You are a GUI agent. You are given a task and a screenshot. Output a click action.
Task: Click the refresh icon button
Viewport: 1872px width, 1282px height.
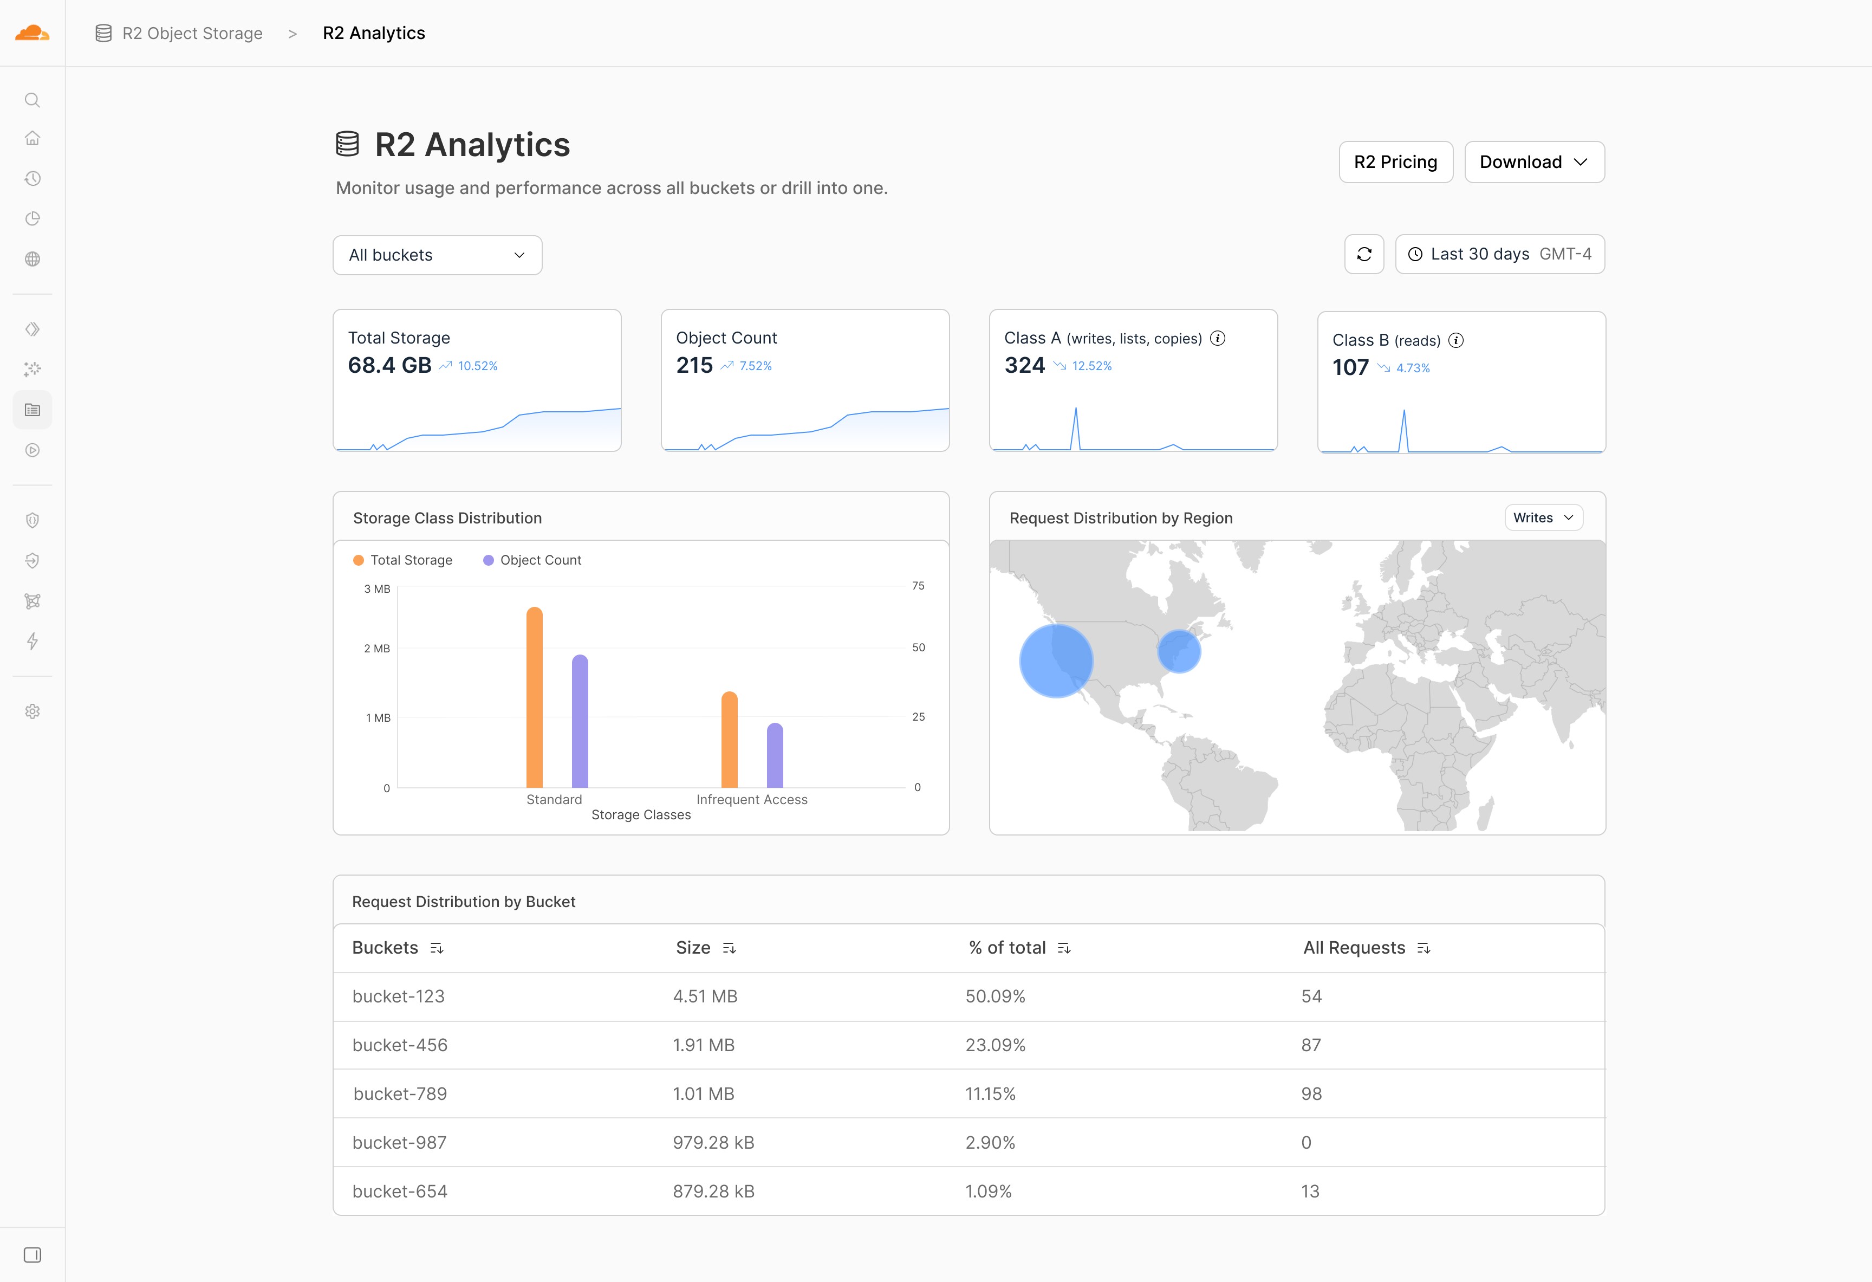pos(1364,255)
